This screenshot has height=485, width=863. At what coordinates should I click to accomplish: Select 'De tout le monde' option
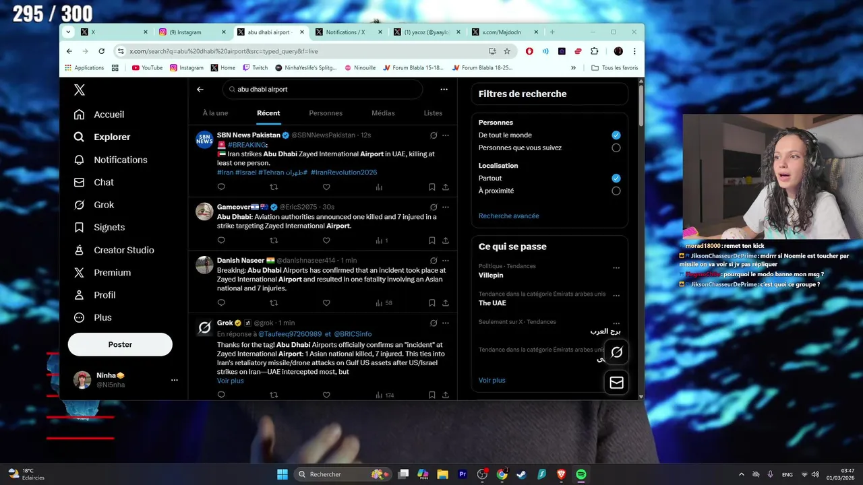(x=616, y=135)
